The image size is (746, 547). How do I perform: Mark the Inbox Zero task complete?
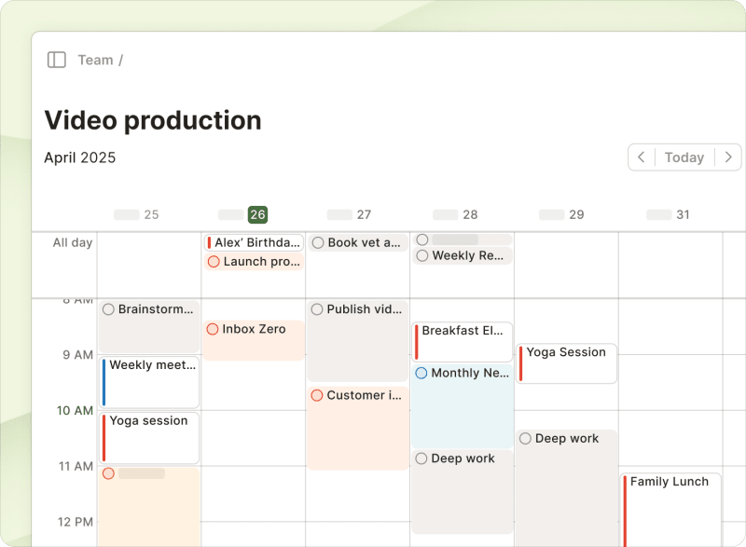coord(213,328)
